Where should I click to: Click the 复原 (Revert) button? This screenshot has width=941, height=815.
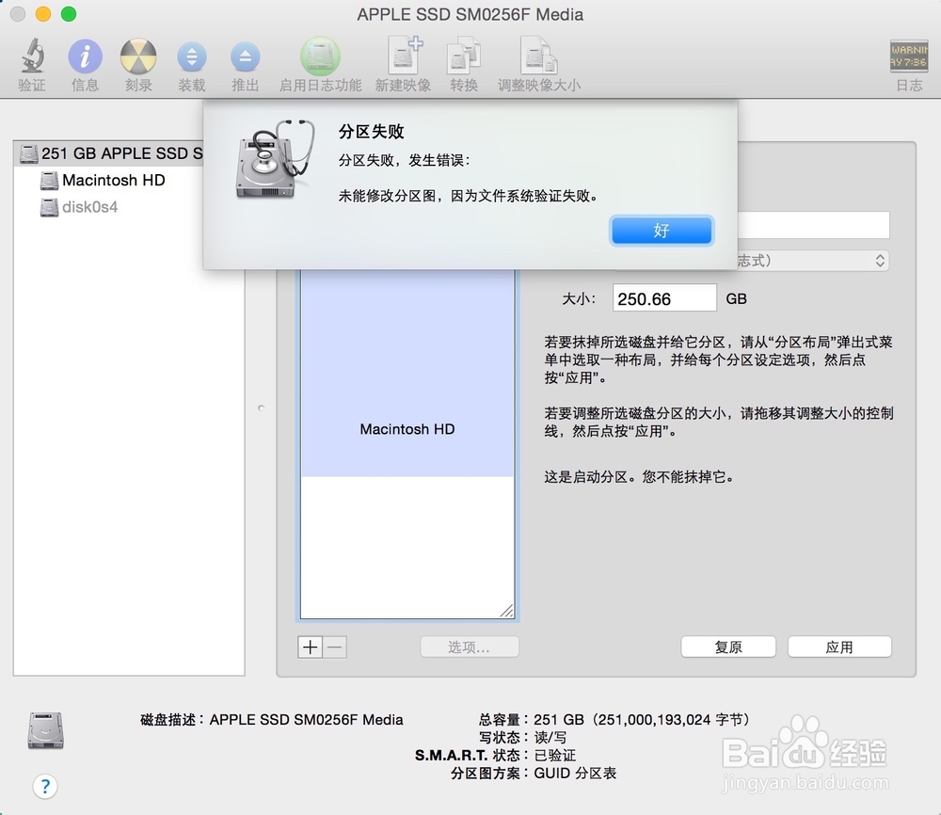coord(728,647)
